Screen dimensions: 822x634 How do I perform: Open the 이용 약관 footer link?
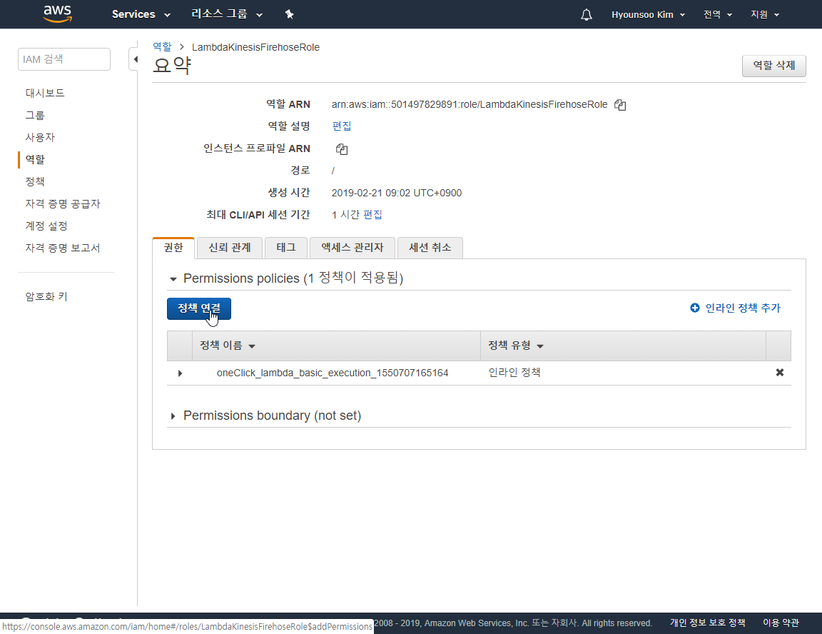tap(781, 623)
